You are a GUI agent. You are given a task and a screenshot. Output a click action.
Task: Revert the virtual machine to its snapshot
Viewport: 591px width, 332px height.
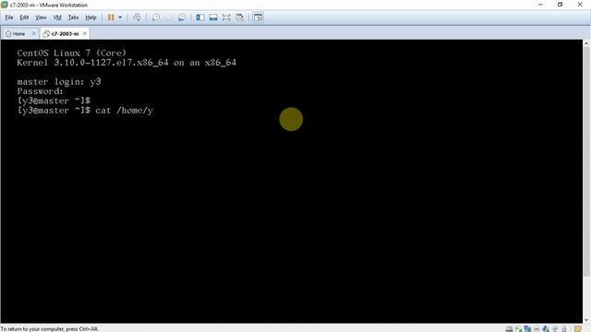168,18
